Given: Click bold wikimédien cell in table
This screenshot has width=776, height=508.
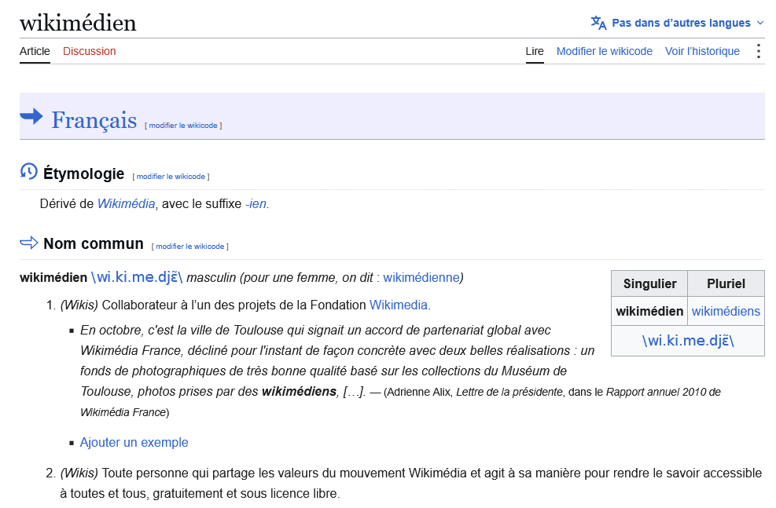Looking at the screenshot, I should point(649,312).
